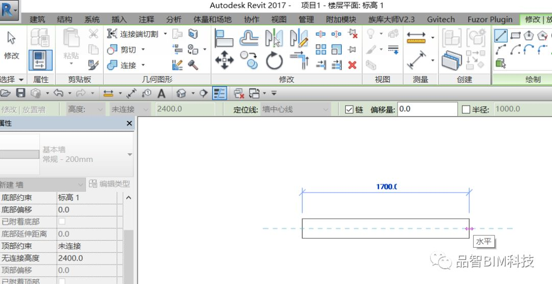This screenshot has height=284, width=552.
Task: Click the 1700 temporary dimension value
Action: point(386,186)
